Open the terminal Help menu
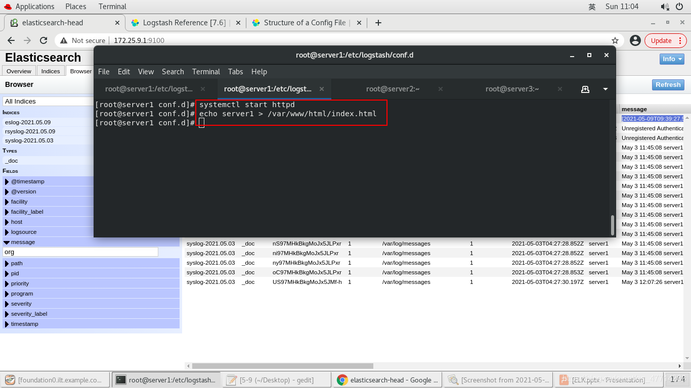The width and height of the screenshot is (691, 388). (x=259, y=72)
